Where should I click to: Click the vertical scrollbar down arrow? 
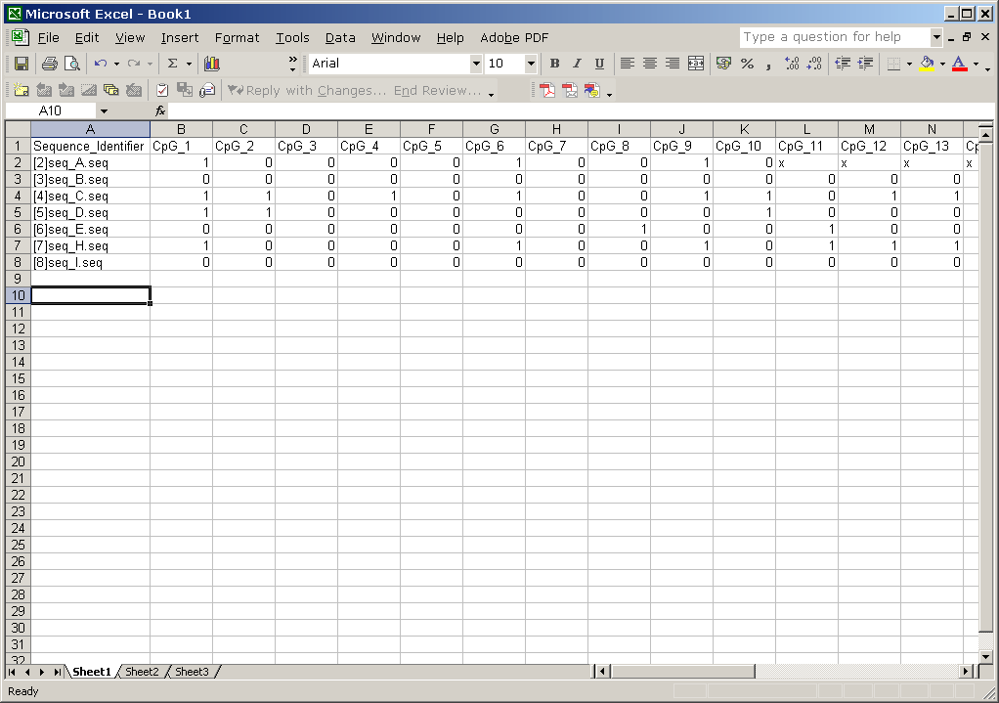[985, 657]
